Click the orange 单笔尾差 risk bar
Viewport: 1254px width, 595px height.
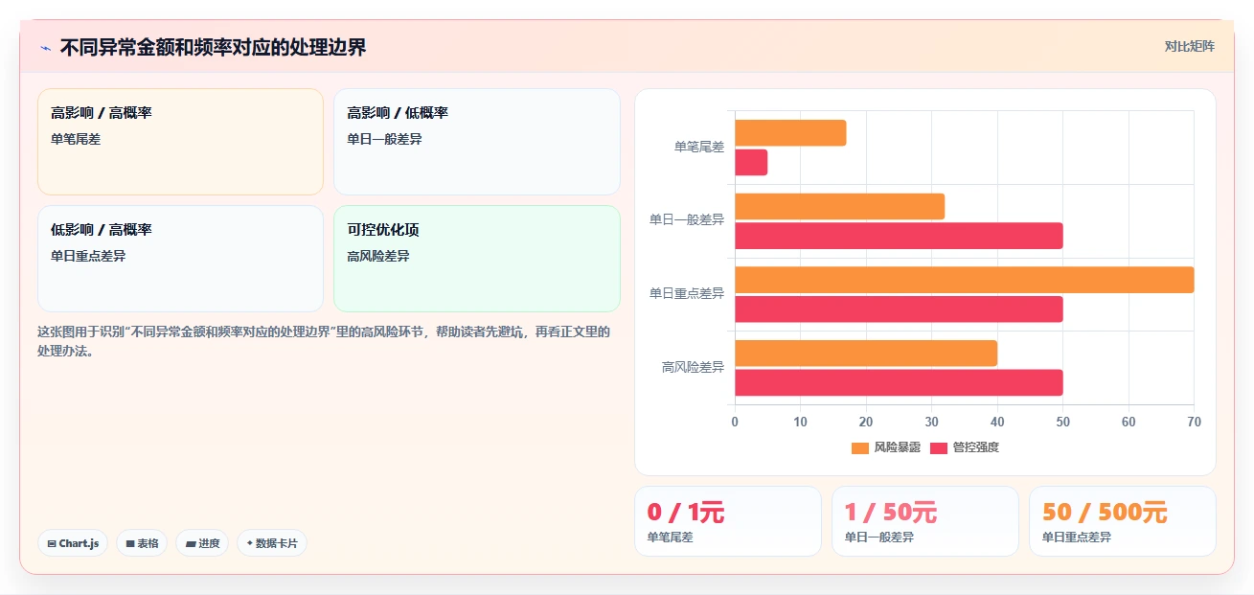point(790,133)
